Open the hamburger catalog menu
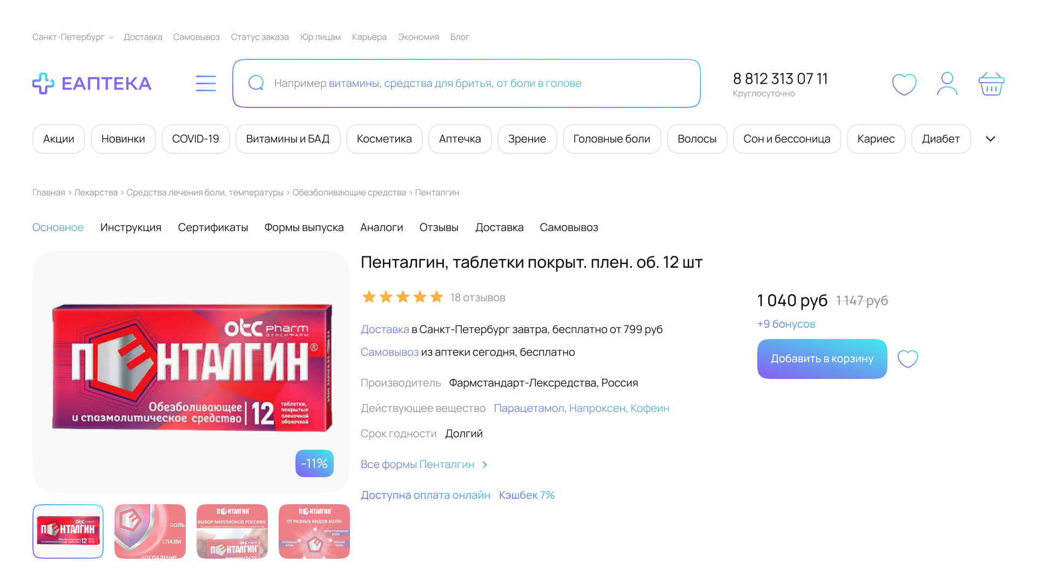Viewport: 1037px width, 583px height. coord(206,84)
